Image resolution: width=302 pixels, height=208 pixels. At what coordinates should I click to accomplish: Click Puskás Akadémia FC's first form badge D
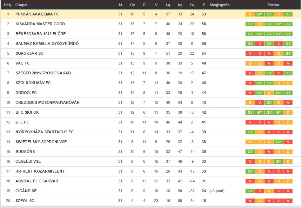coord(250,14)
